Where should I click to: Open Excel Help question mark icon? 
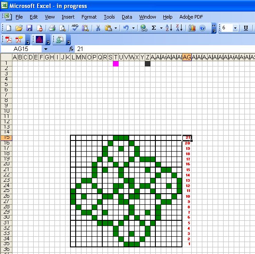click(x=202, y=28)
